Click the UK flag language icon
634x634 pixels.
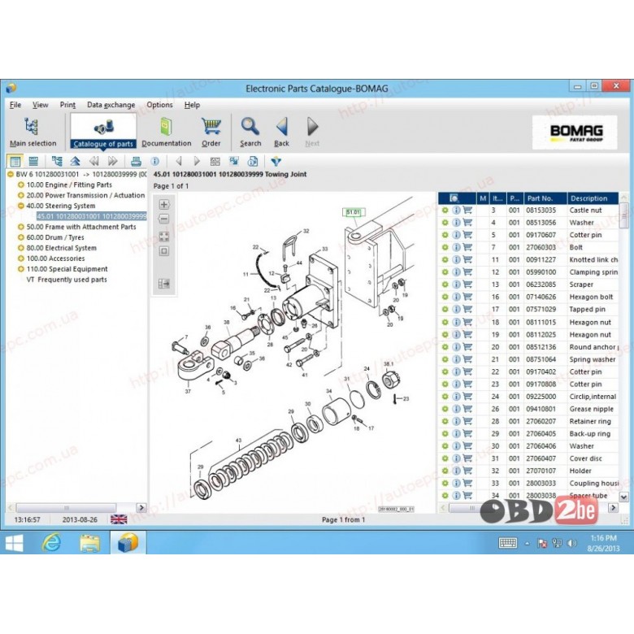pyautogui.click(x=119, y=519)
